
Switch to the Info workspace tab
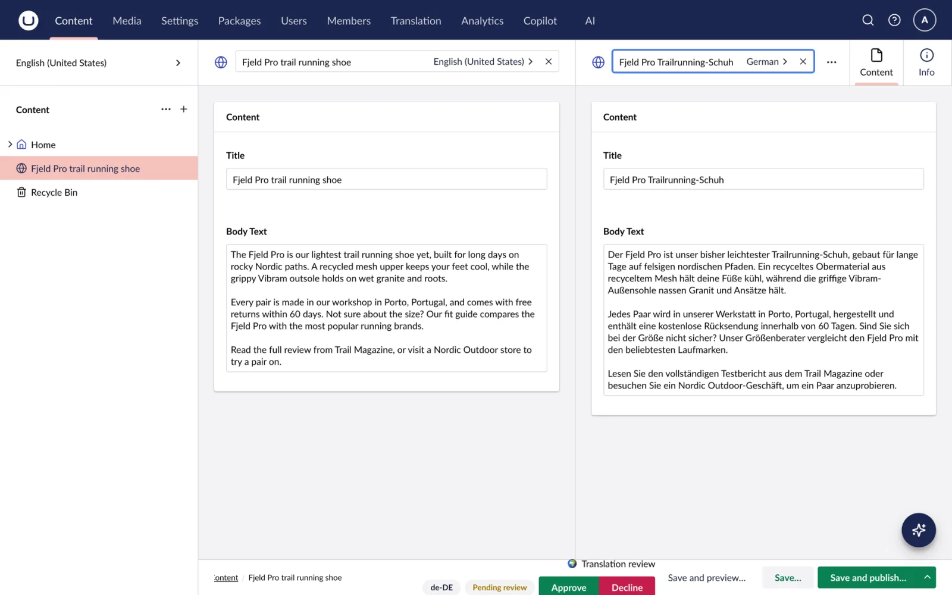pos(926,62)
